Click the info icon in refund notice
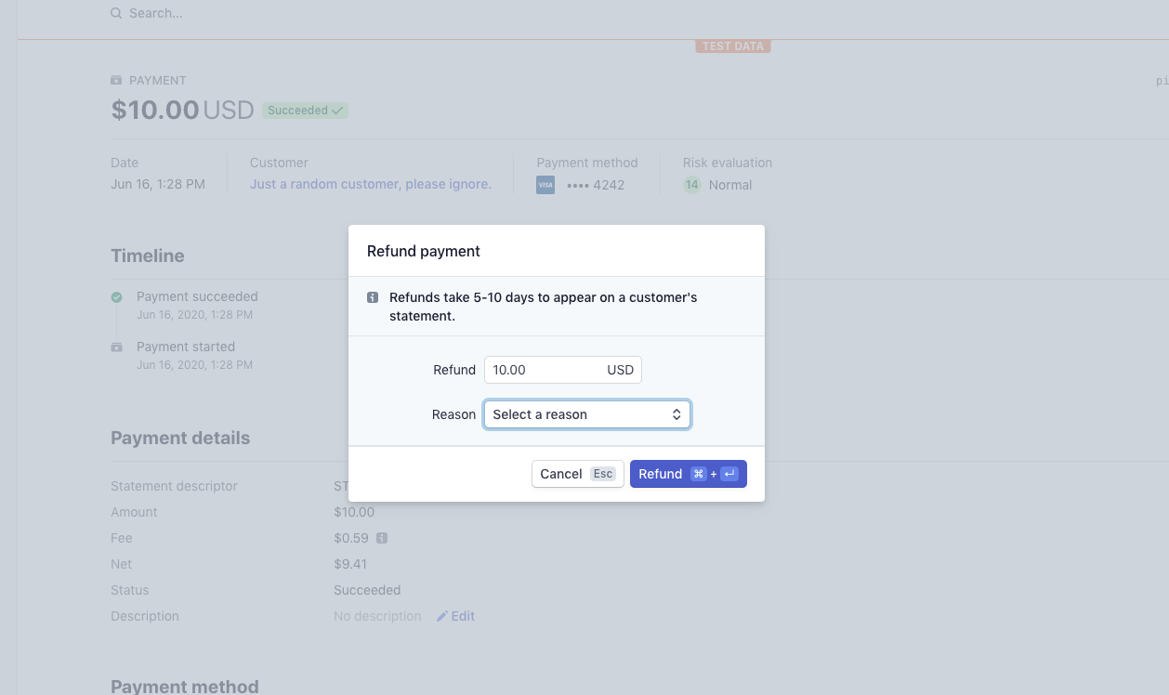1169x695 pixels. tap(373, 298)
